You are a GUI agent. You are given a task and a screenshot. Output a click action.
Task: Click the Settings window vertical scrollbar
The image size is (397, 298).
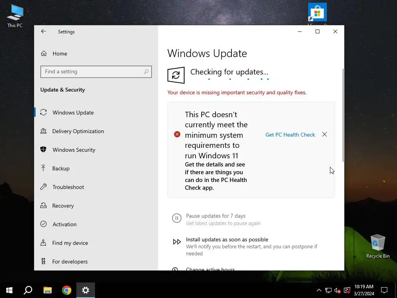click(x=343, y=115)
